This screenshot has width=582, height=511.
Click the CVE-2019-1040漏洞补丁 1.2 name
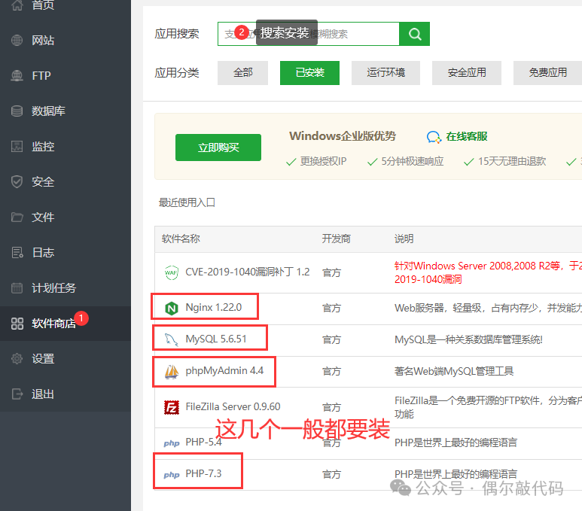[247, 272]
